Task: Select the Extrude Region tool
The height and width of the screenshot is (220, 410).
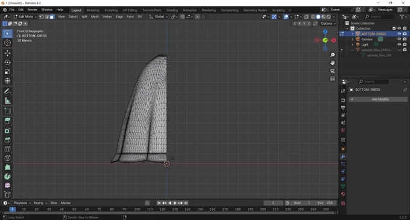Action: [x=7, y=121]
